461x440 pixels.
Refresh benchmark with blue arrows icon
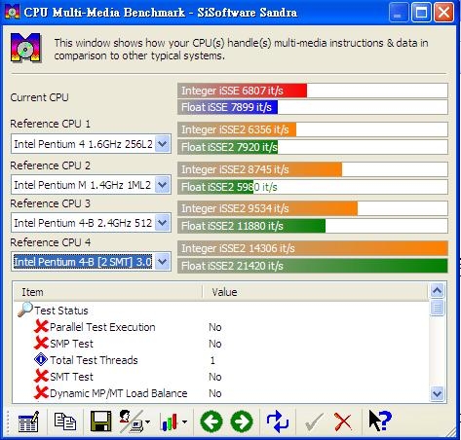(x=278, y=422)
